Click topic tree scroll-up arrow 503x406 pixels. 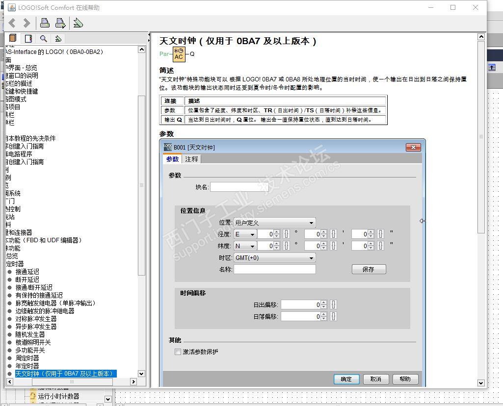(x=141, y=50)
